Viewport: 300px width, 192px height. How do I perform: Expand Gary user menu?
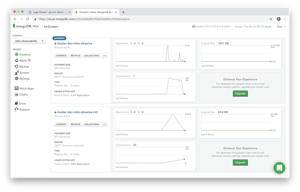[281, 27]
